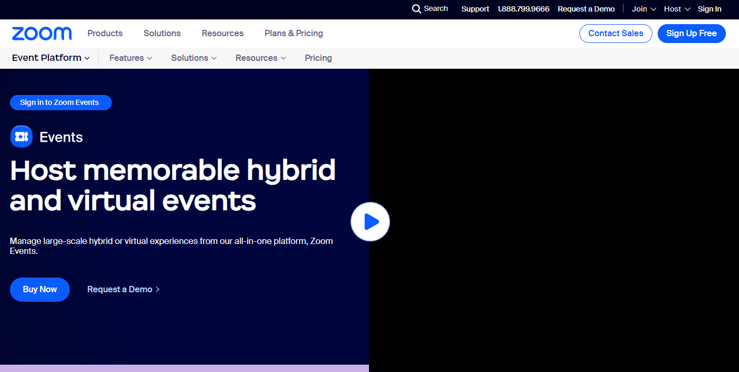Click the Sign Up Free button
The image size is (739, 372).
point(692,34)
